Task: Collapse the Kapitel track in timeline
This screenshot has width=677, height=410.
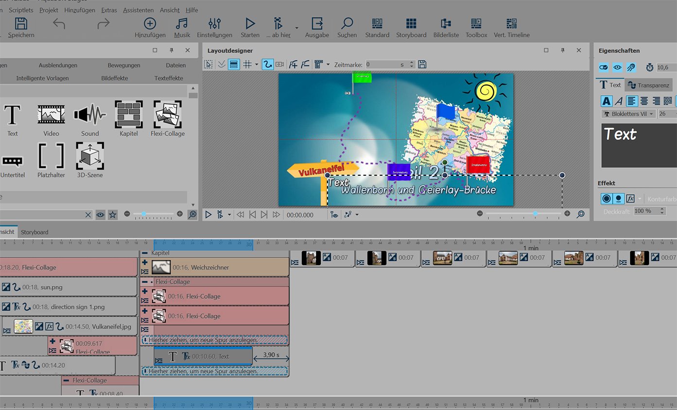Action: [144, 253]
